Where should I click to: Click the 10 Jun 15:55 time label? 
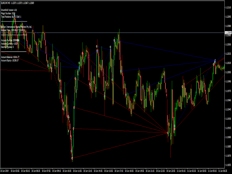[x=108, y=171]
